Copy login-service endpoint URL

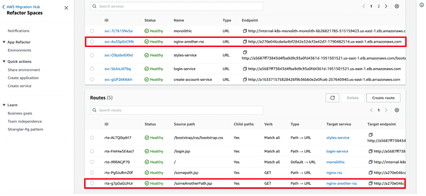(245, 69)
